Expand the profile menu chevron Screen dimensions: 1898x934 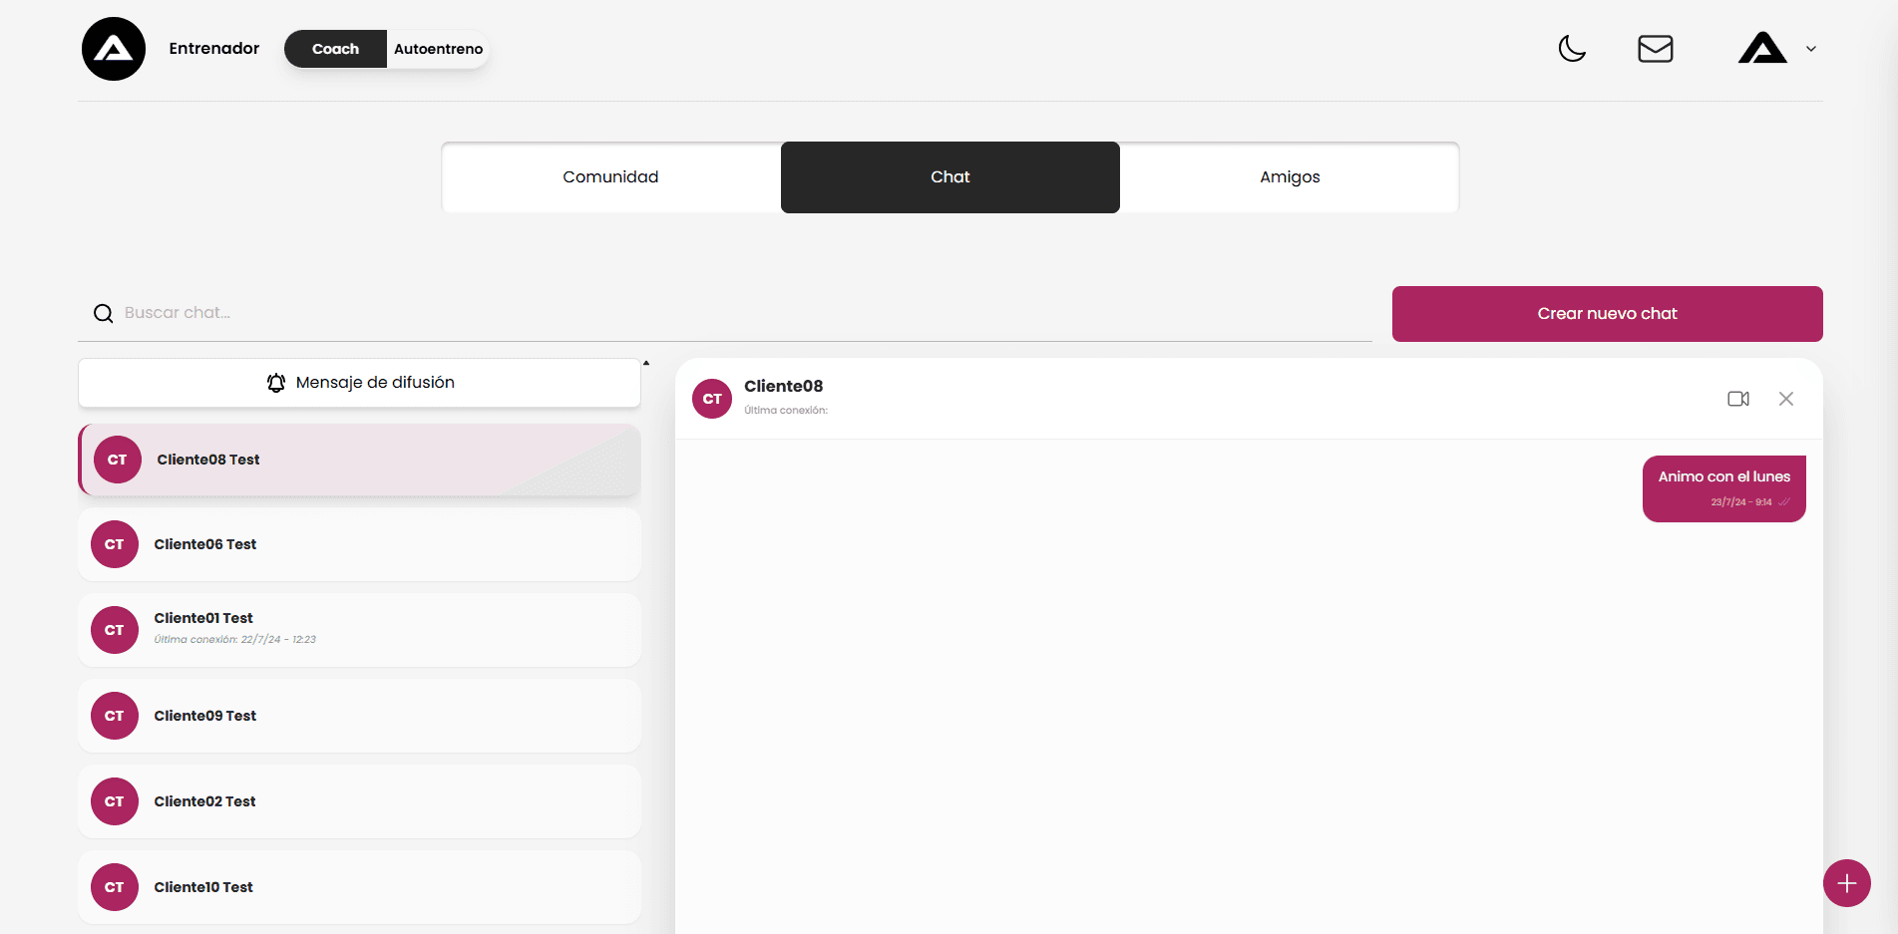(x=1811, y=49)
